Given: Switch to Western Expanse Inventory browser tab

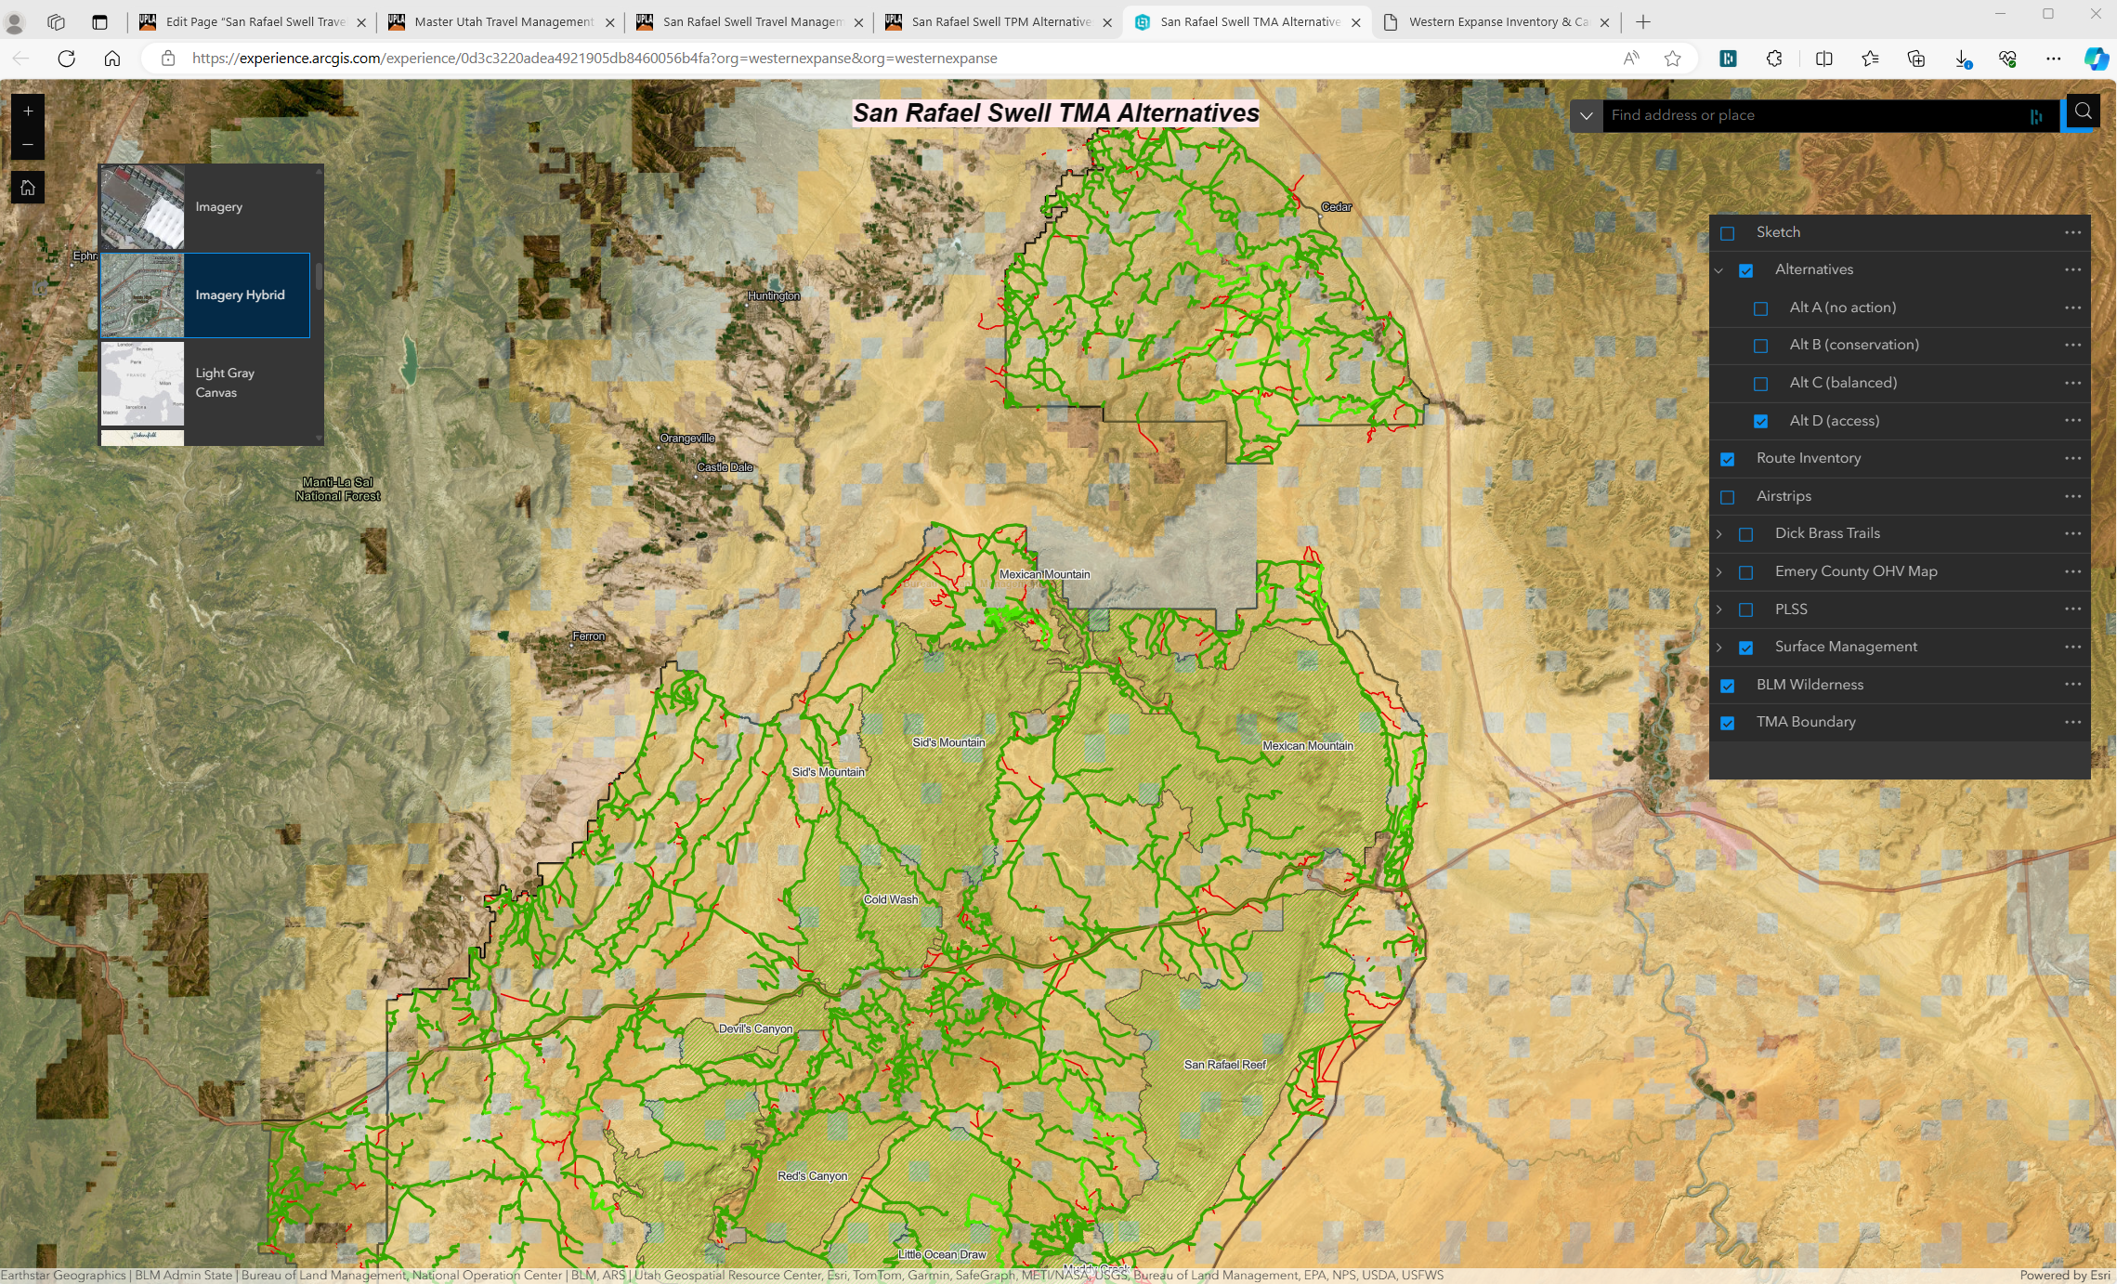Looking at the screenshot, I should click(x=1496, y=22).
